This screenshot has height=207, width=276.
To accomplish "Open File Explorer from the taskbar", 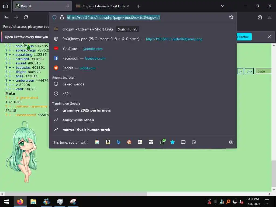I will (33, 202).
